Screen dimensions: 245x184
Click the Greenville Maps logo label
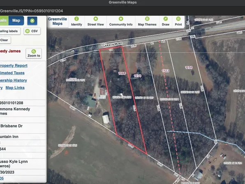(58, 21)
